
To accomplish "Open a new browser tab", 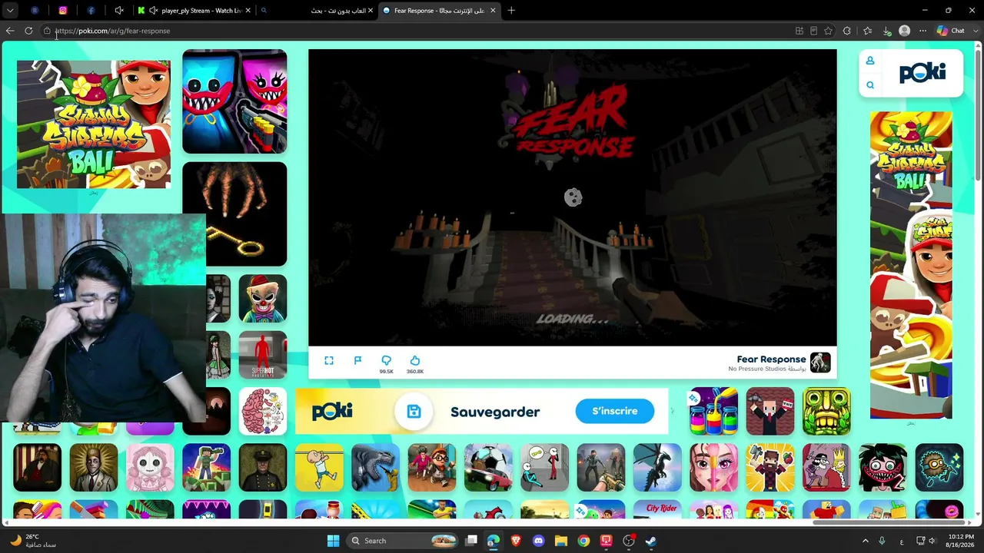I will point(511,11).
